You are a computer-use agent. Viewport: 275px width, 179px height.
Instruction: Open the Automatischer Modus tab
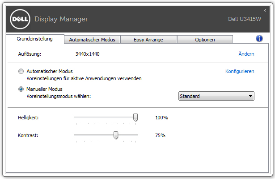(x=92, y=40)
